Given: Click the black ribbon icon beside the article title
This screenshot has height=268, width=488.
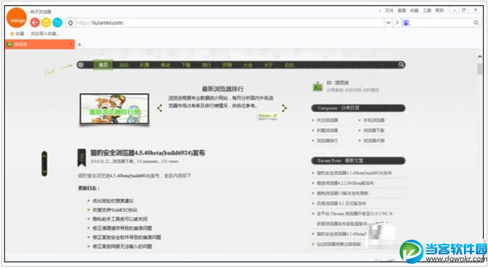Looking at the screenshot, I should coord(81,157).
